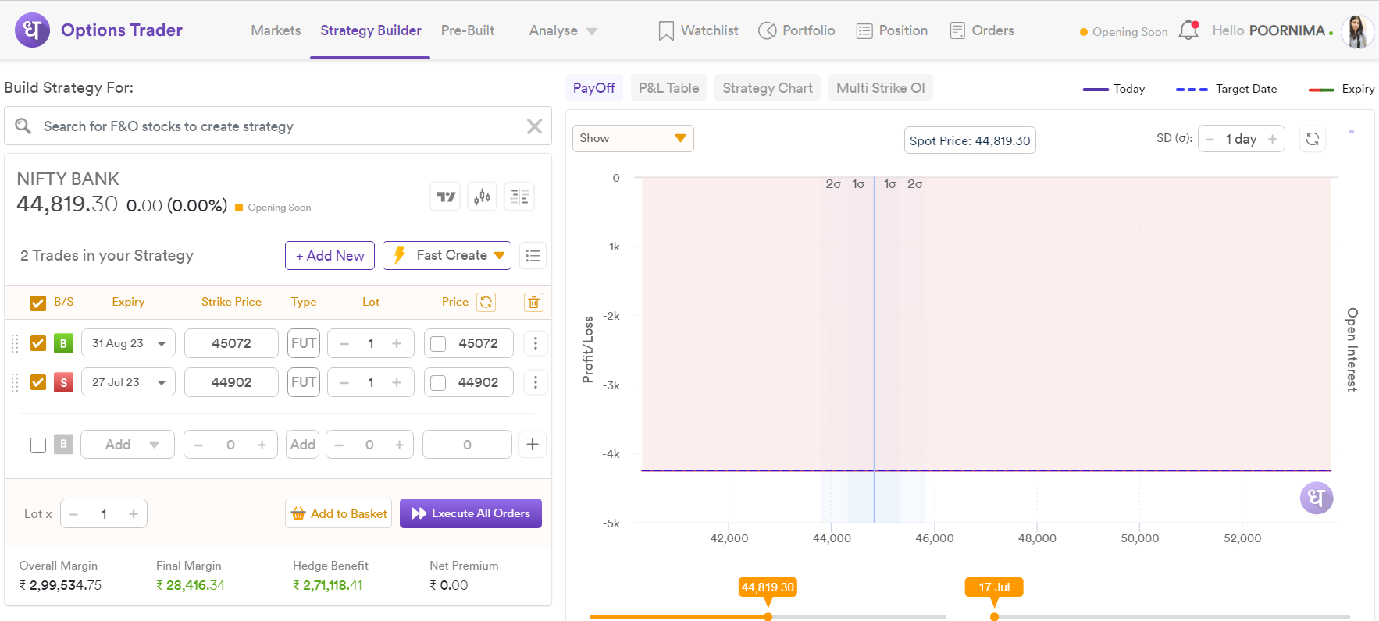The height and width of the screenshot is (621, 1379).
Task: Switch to P&L Table tab
Action: click(x=669, y=88)
